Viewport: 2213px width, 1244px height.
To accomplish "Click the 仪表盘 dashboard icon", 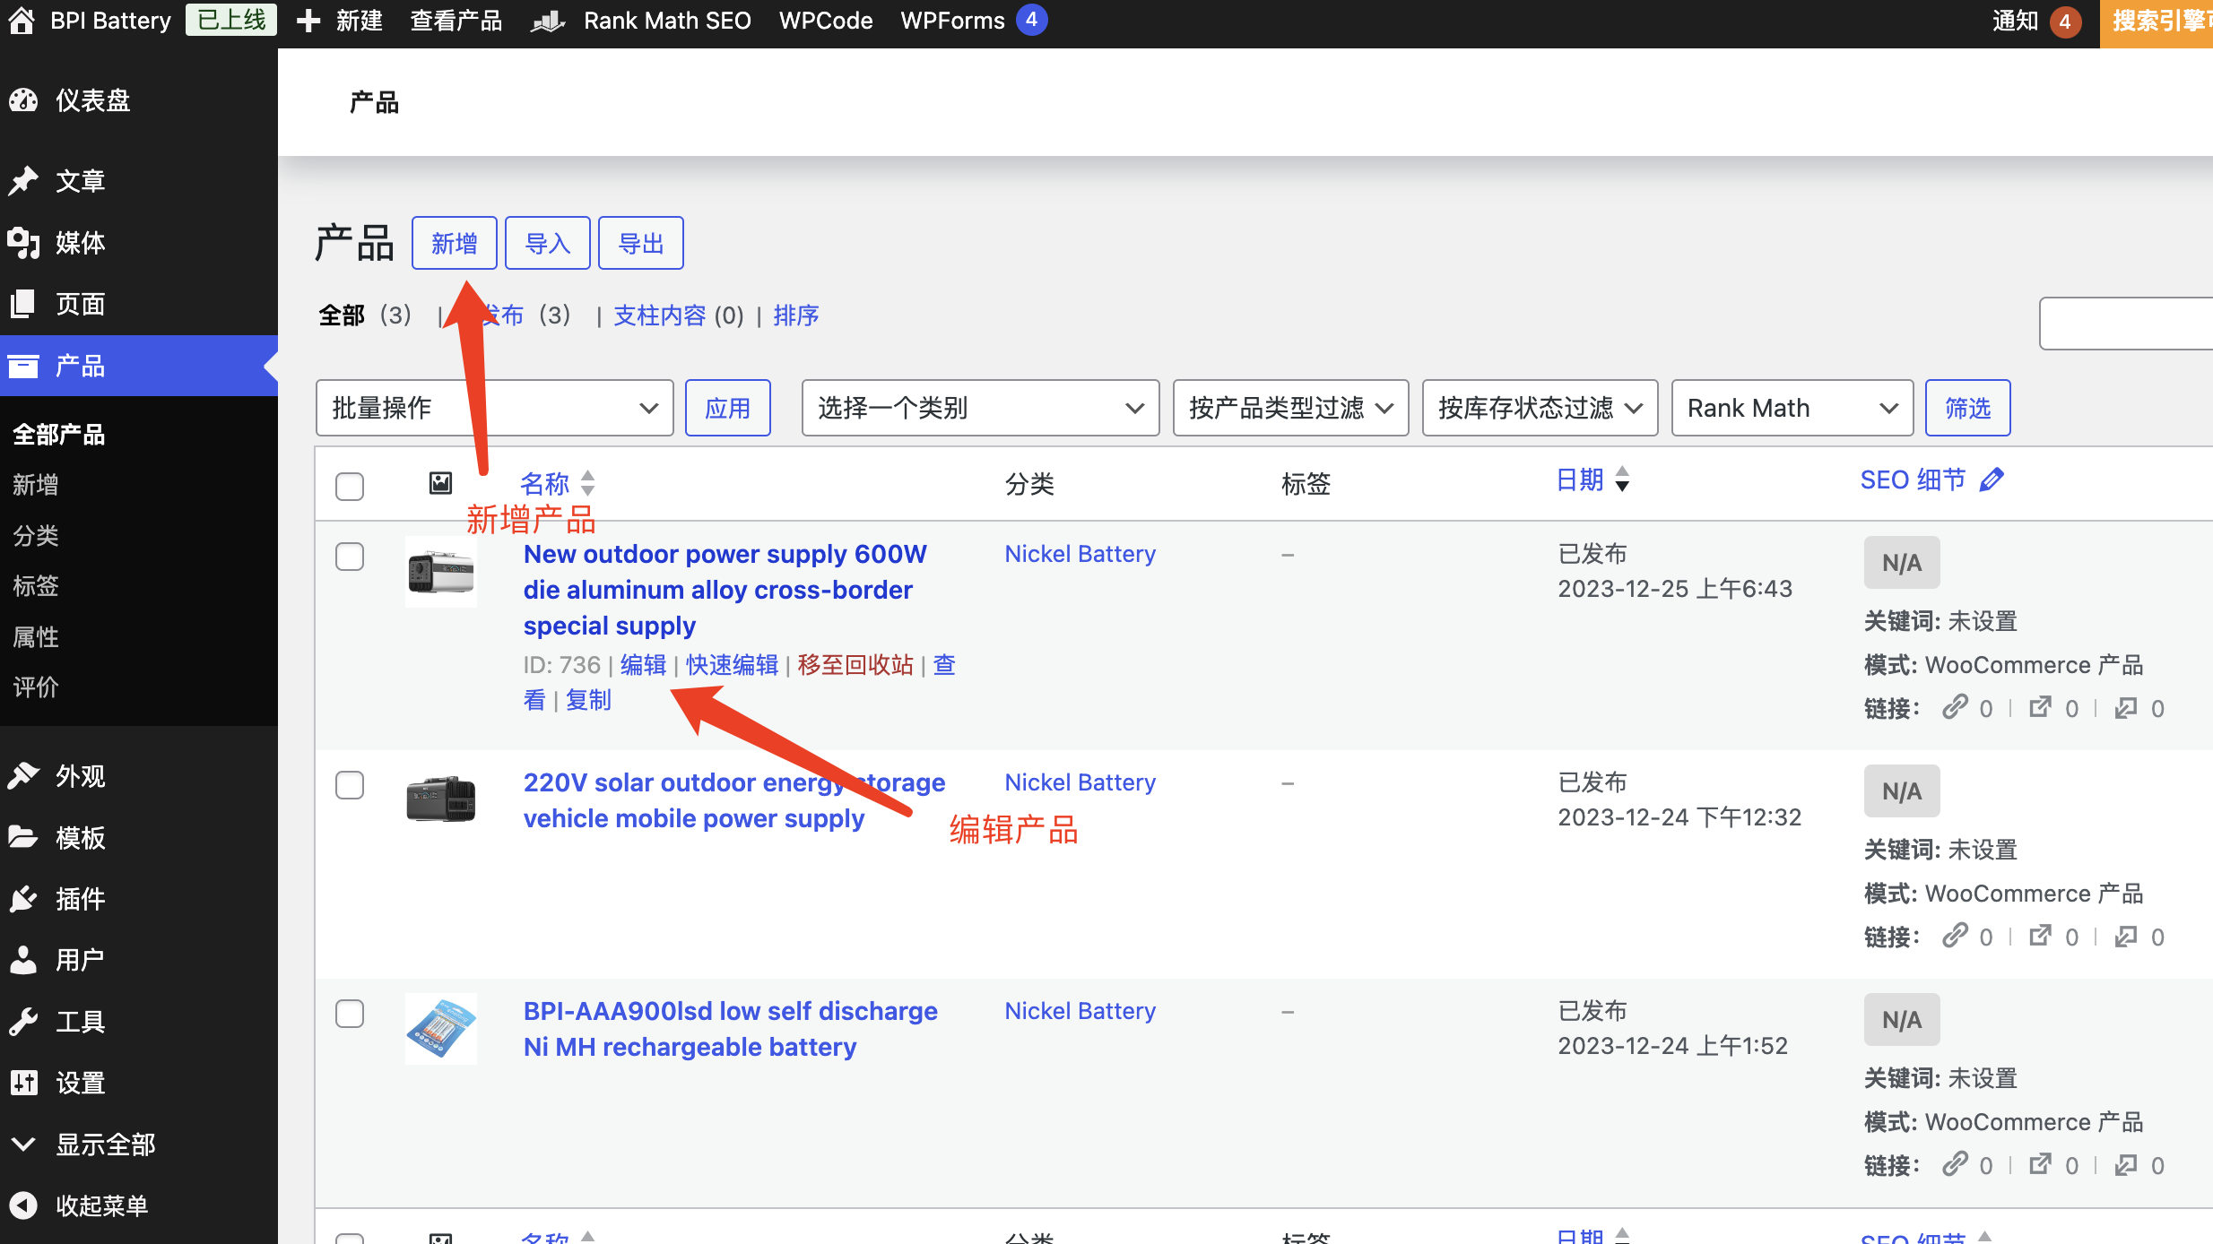I will [x=23, y=100].
